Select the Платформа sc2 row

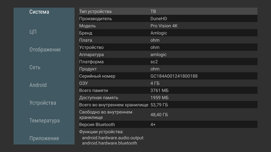point(168,62)
